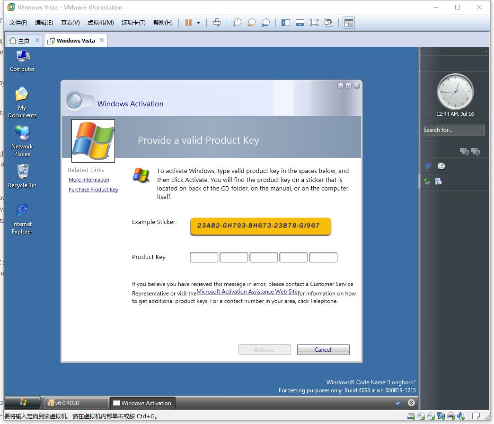Click the Purchase Product Key link
494x424 pixels.
point(93,190)
